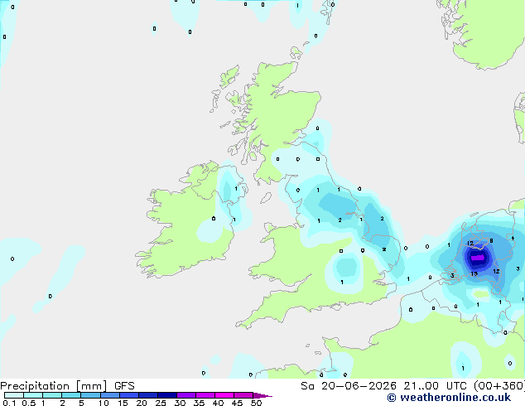Pick the 40–45 mm magenta legend swatch
The image size is (525, 406).
[x=224, y=395]
